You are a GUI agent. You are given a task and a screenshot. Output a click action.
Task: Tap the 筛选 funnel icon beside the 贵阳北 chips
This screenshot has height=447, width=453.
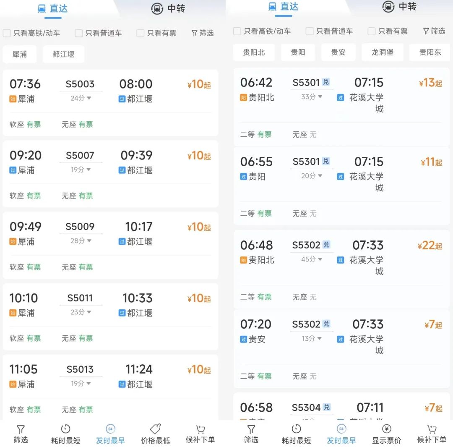(x=426, y=31)
